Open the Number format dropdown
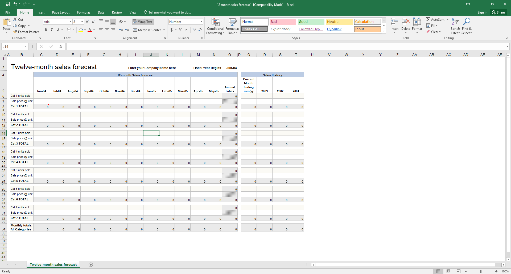 click(x=201, y=22)
